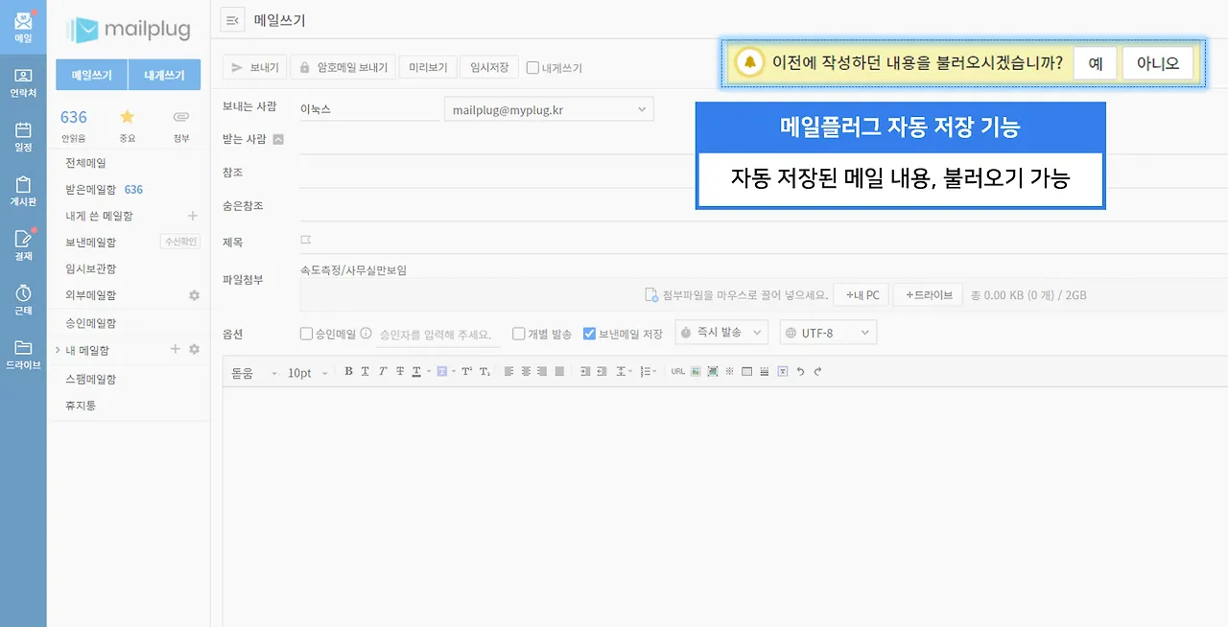Expand the 내 메일함 folder tree
Viewport: 1228px width, 627px height.
click(58, 350)
